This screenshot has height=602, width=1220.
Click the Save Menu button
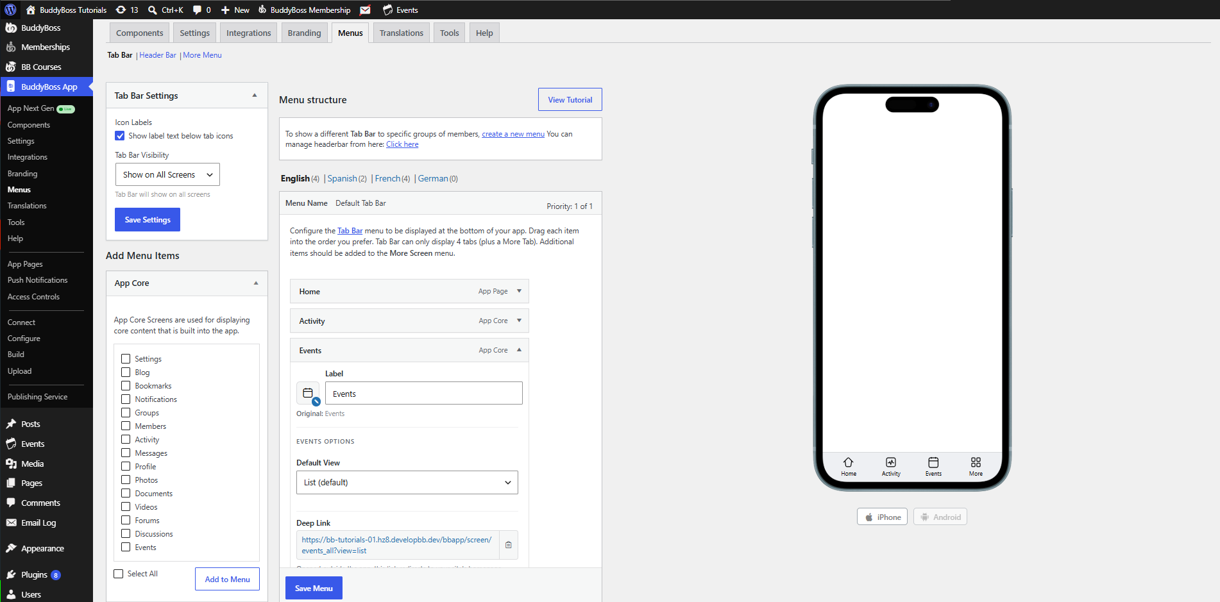[x=314, y=588]
